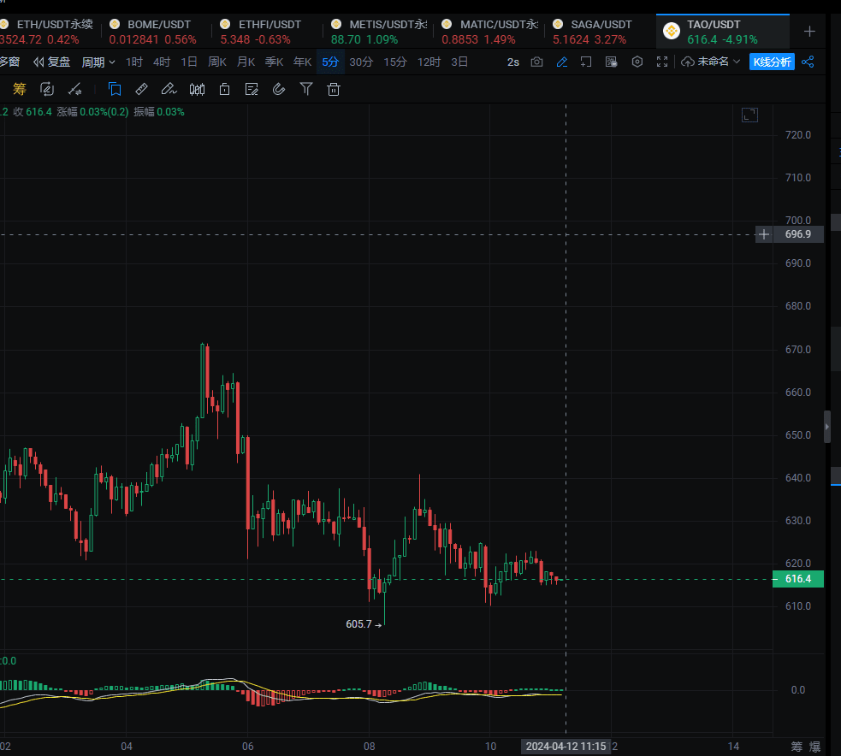Select the drawing pen tool
The height and width of the screenshot is (756, 841).
(169, 88)
